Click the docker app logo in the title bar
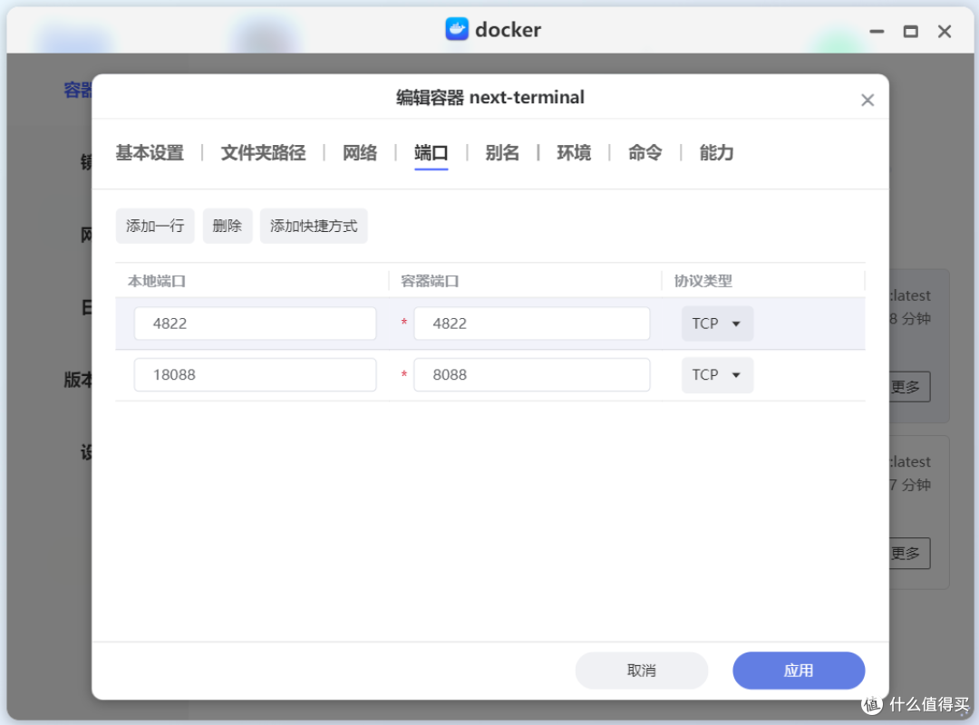 (x=457, y=29)
